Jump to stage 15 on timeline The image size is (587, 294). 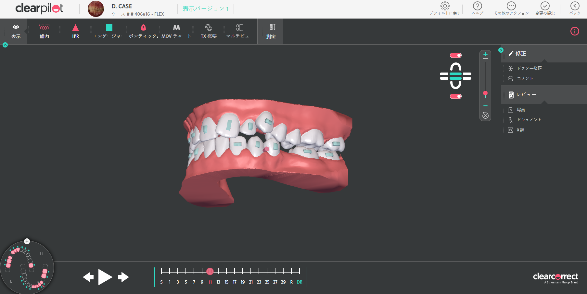[226, 282]
